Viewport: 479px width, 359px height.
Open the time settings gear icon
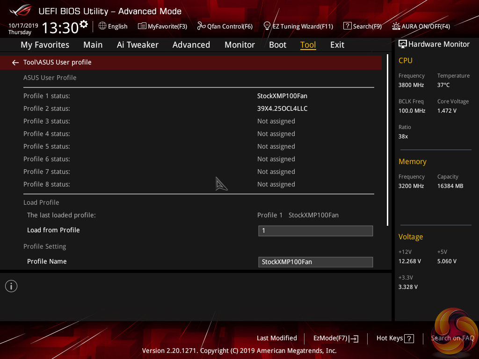84,24
